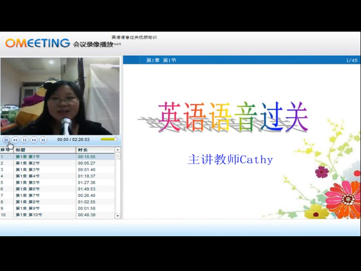Pause the recording playback

tap(25, 140)
